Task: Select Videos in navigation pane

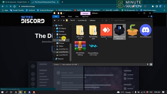Action: (61, 46)
